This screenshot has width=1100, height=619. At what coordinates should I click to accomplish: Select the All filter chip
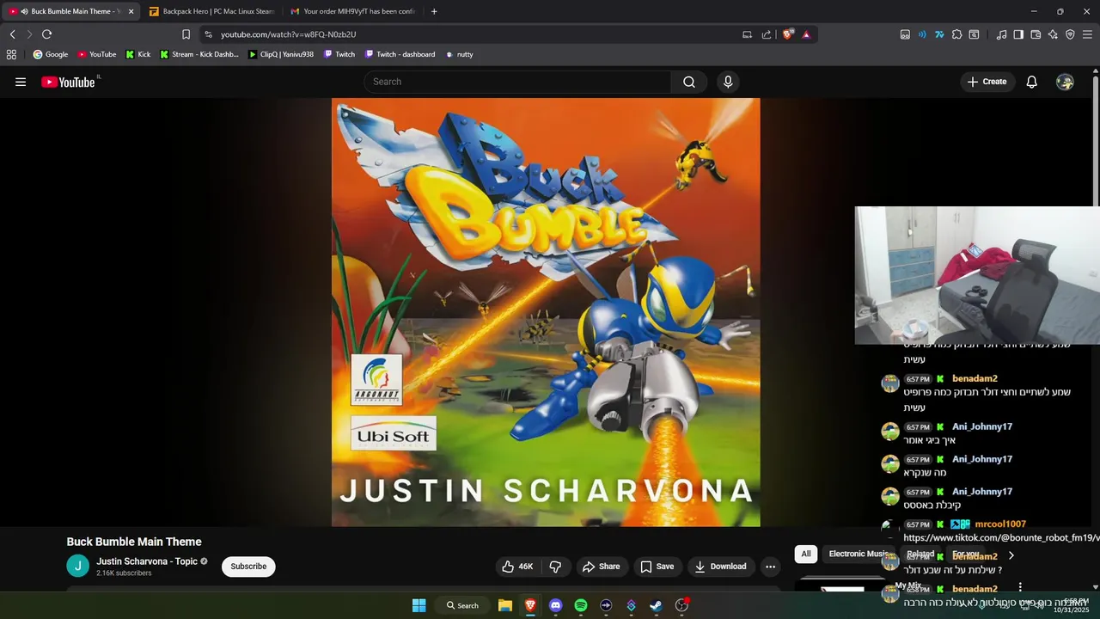806,554
